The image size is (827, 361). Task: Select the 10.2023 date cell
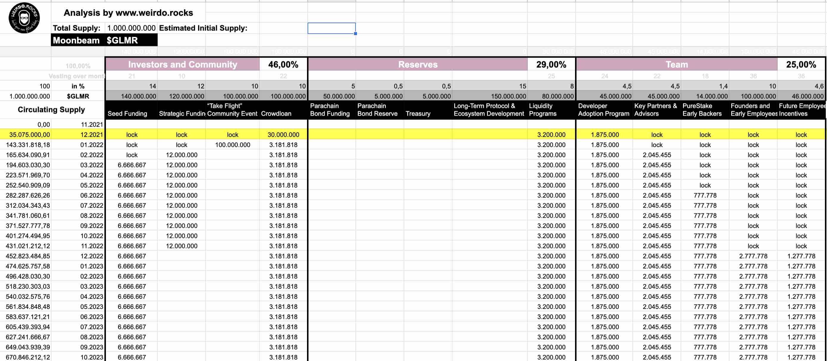78,357
